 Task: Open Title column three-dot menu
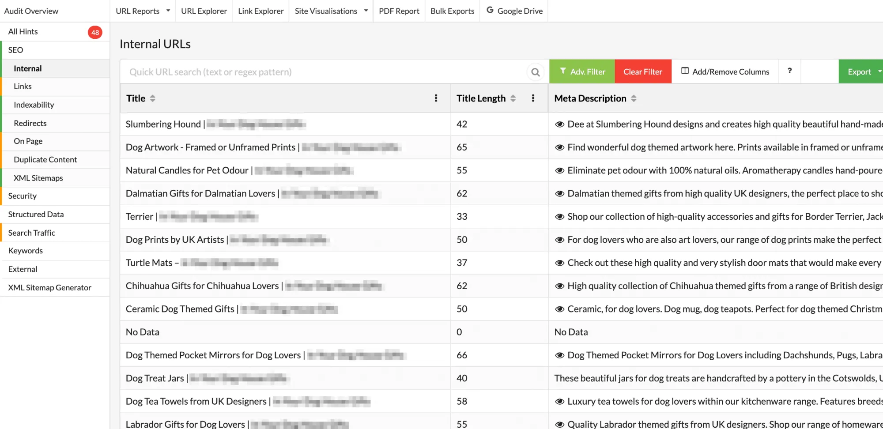click(436, 98)
